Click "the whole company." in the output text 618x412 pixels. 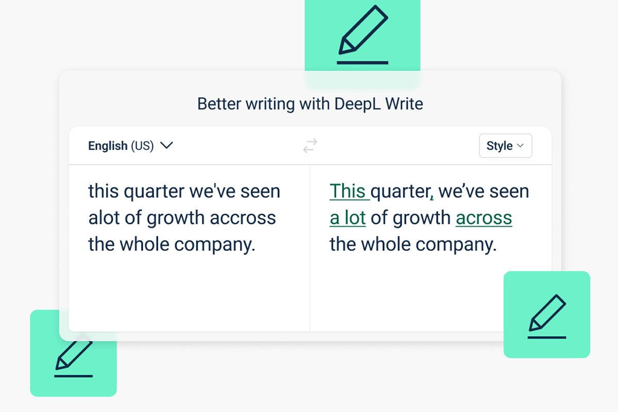(x=413, y=244)
